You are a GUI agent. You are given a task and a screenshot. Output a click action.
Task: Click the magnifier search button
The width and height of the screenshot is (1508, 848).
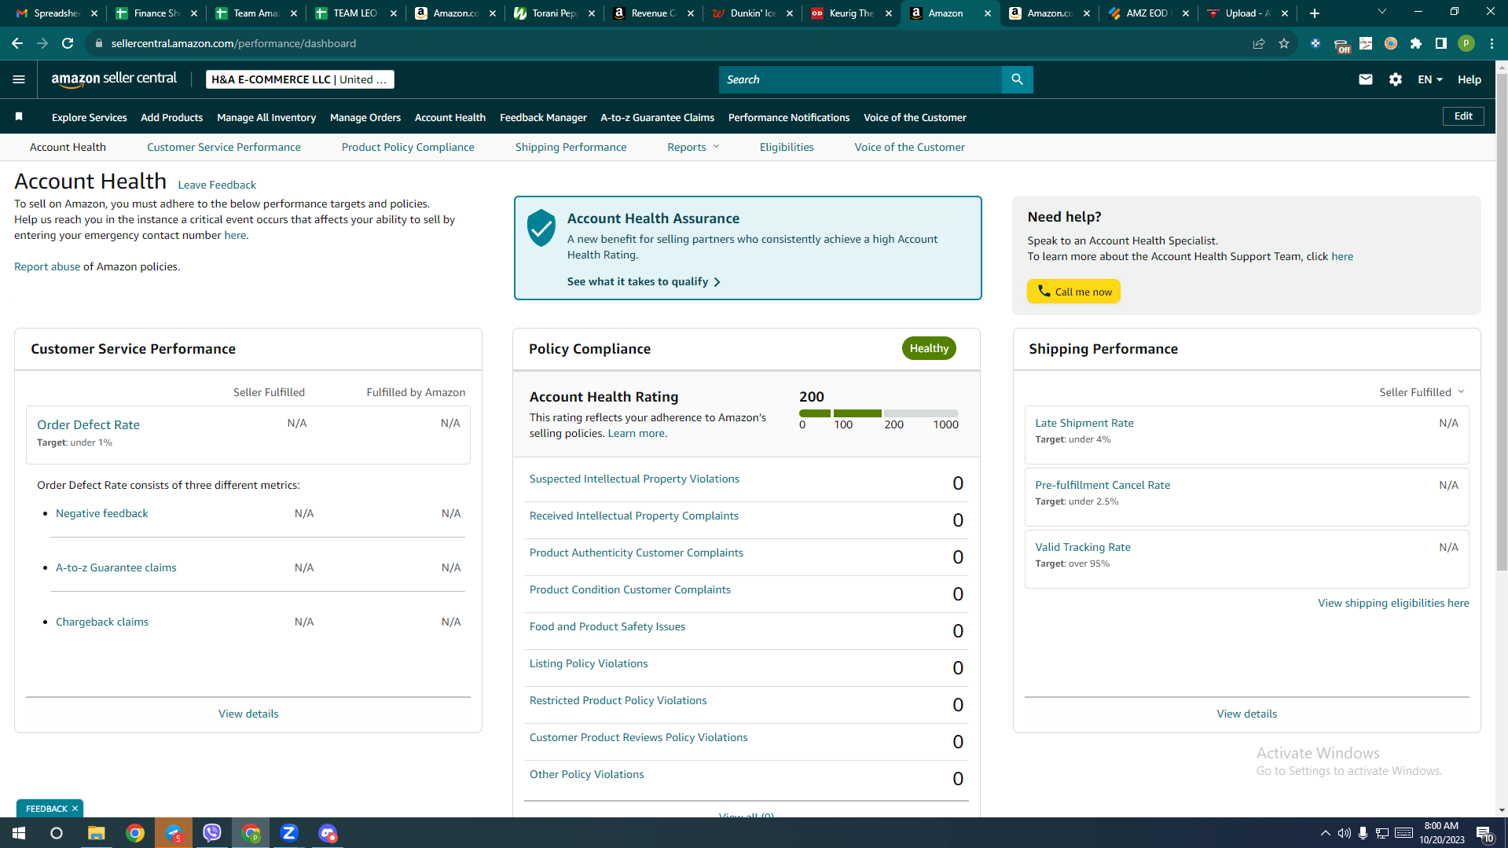tap(1017, 79)
